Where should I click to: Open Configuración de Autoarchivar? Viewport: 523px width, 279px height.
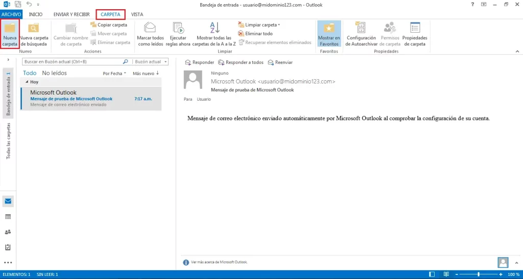point(361,35)
